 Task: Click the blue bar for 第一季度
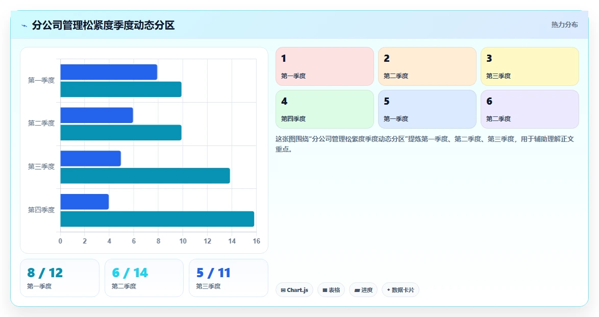tap(109, 72)
